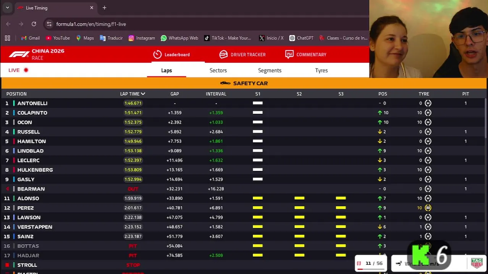
Task: Open Maps bookmark
Action: [85, 38]
